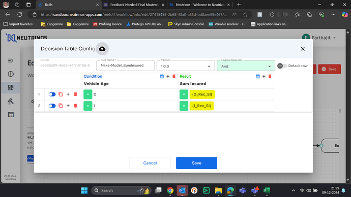
Task: Click the blue Save button in dialog
Action: point(196,163)
